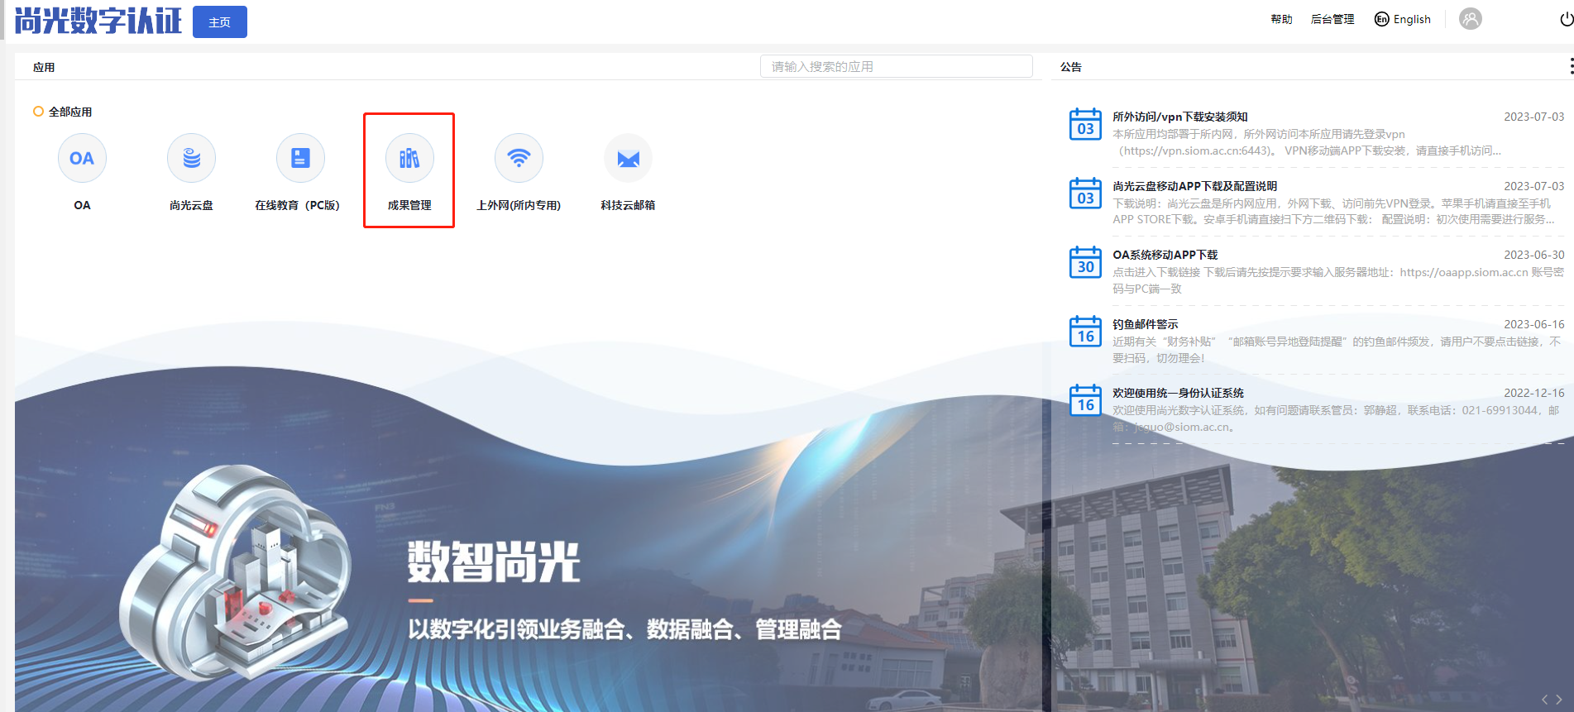The height and width of the screenshot is (712, 1574).
Task: Open announcement 所外访问/vpn下载安装须知
Action: click(x=1179, y=117)
